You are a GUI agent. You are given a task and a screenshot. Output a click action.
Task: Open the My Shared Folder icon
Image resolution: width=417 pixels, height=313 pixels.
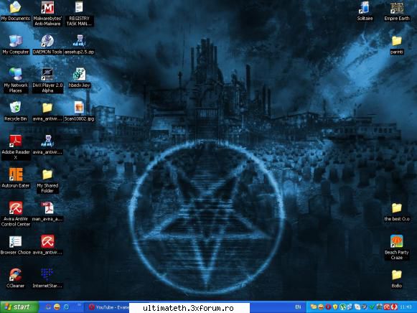click(47, 181)
